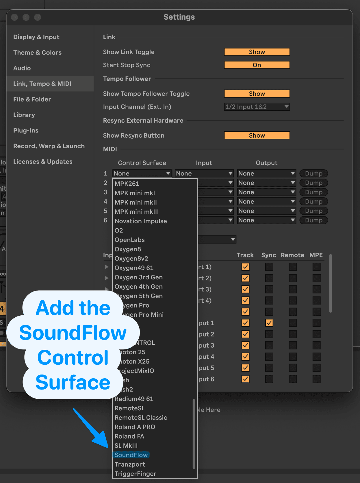Click the MIDI ports list scrollbar
This screenshot has width=360, height=483.
coord(331,283)
